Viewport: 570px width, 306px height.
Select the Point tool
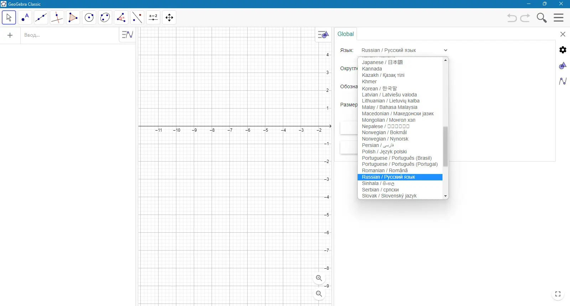25,17
